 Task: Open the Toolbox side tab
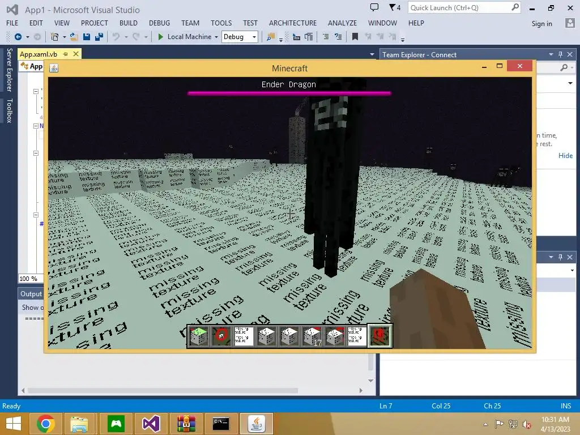[x=9, y=110]
